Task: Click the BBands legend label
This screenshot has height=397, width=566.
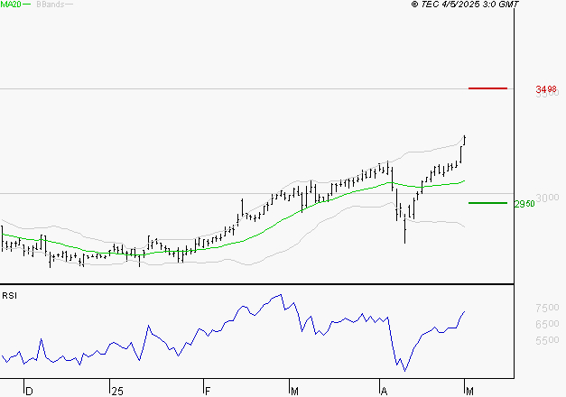Action: [51, 5]
